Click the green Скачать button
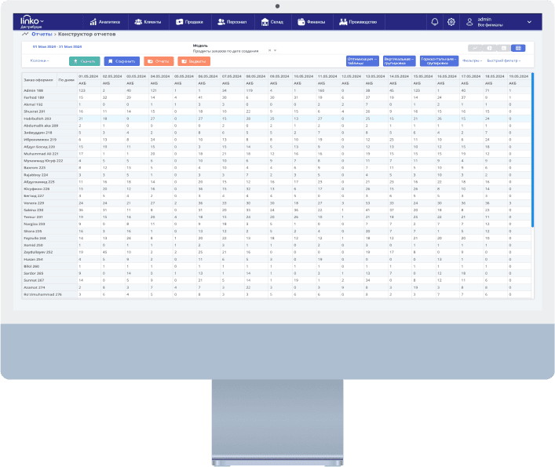Viewport: 555px width, 467px height. [x=85, y=60]
